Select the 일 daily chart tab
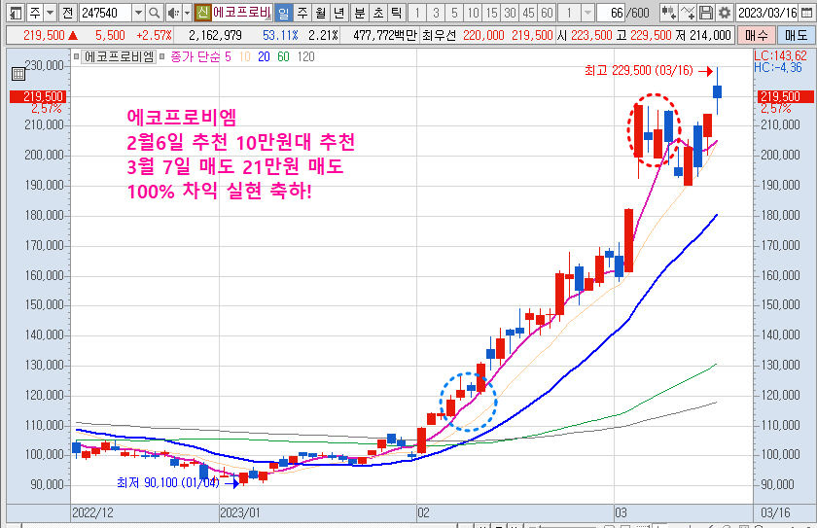 [x=283, y=13]
